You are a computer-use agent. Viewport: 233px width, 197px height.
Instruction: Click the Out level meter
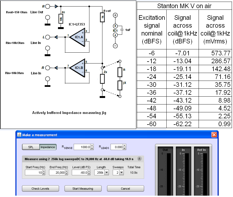pyautogui.click(x=165, y=171)
